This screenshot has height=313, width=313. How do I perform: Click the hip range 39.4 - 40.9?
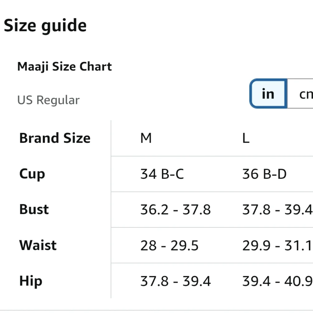[x=277, y=281]
